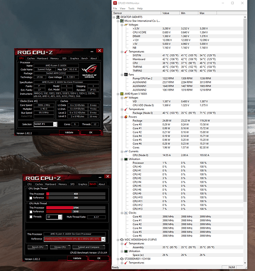Screen dimensions: 255x271
Task: Switch to the Memory tab in upper CPU-Z
Action: (54, 59)
